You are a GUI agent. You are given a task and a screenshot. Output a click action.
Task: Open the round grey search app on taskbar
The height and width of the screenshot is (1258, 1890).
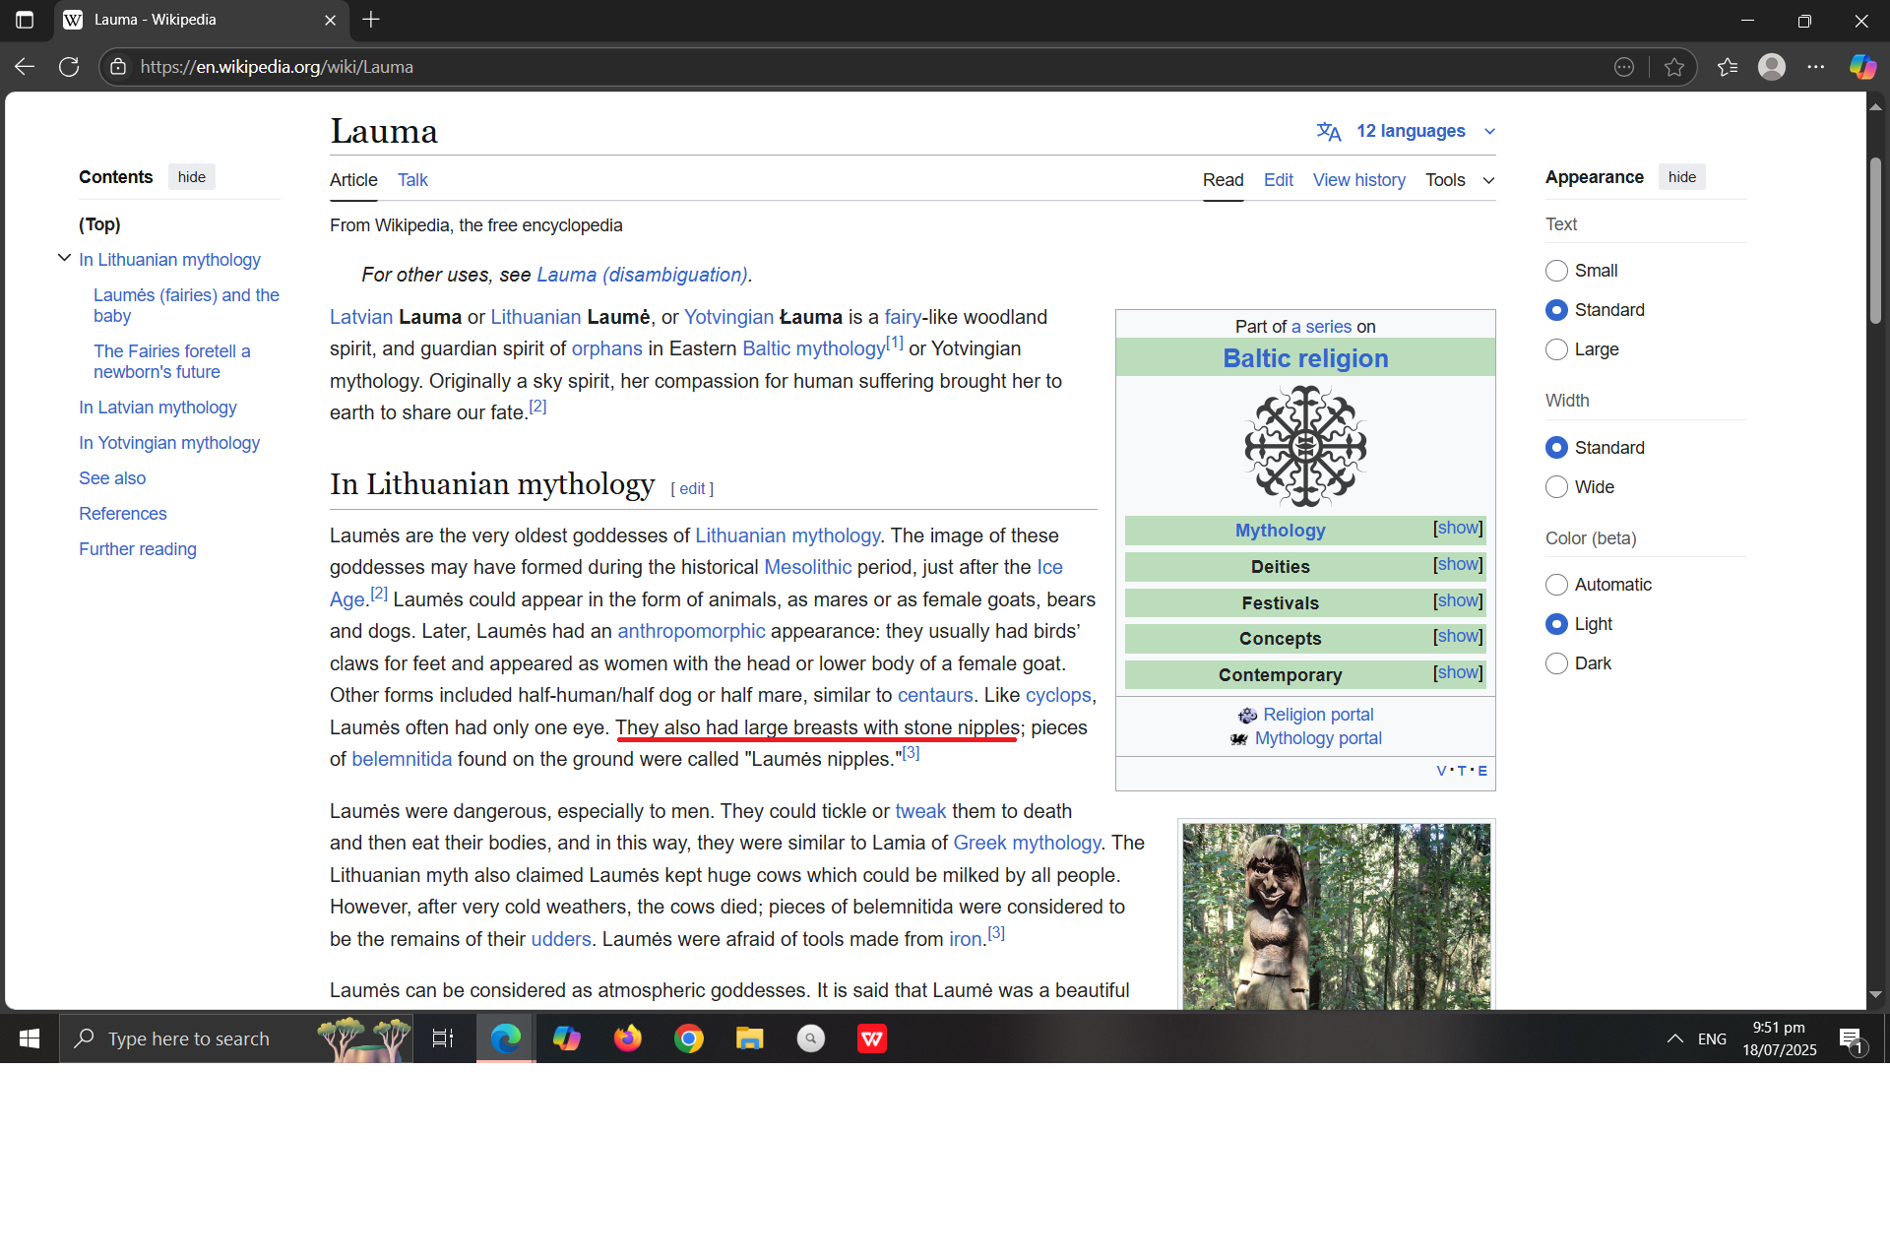point(811,1038)
